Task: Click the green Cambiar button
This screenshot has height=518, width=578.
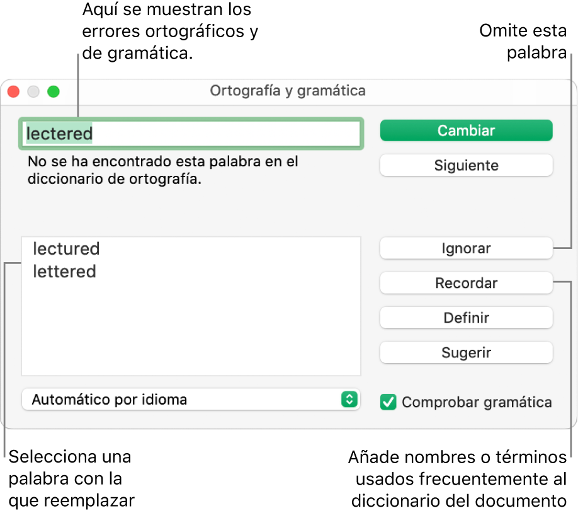Action: click(x=466, y=131)
